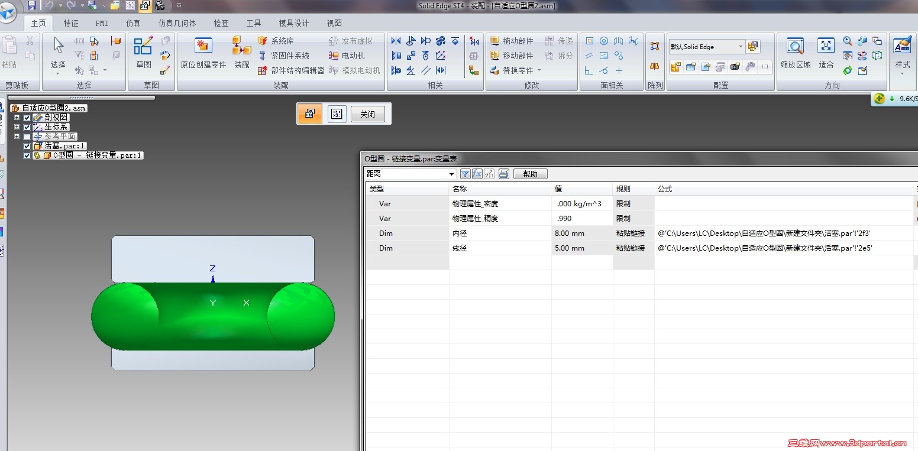Switch to the 模具设计 ribbon tab
Viewport: 918px width, 451px height.
294,23
